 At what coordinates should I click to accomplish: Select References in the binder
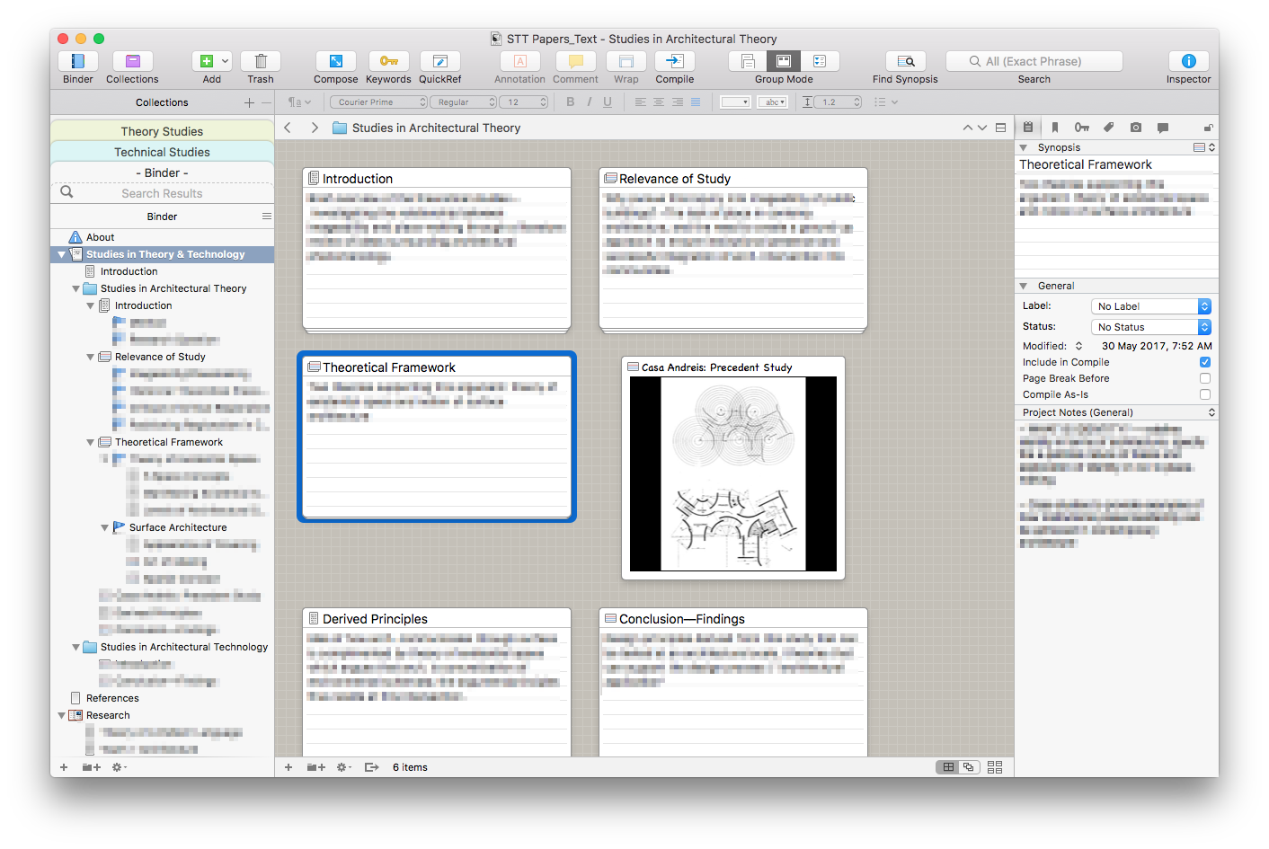[112, 698]
